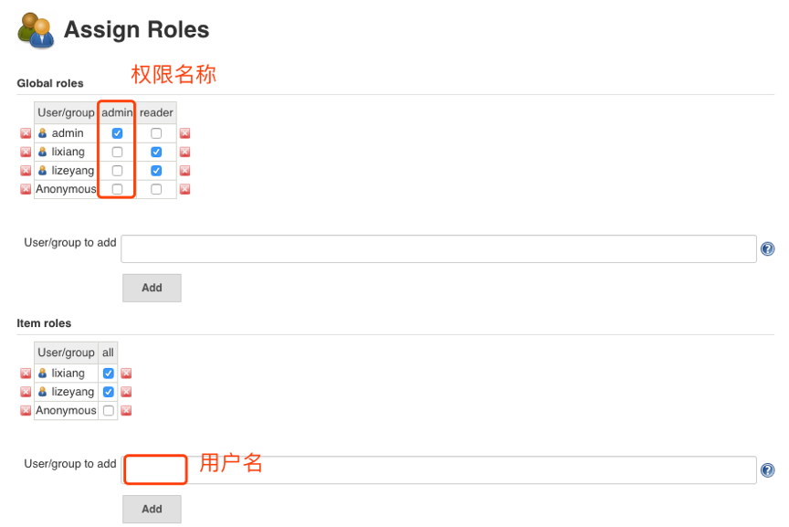Click help icon beside Item roles user field
The image size is (789, 527).
click(767, 470)
